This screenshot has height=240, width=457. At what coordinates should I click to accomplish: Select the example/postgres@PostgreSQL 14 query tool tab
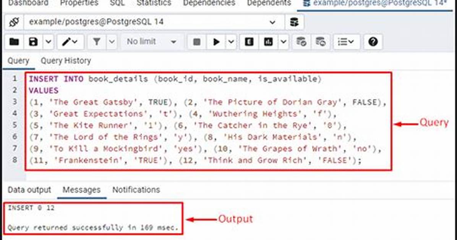pos(375,3)
